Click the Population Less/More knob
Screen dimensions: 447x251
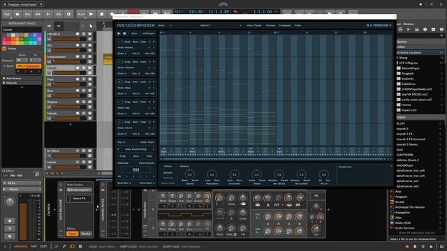[212, 175]
